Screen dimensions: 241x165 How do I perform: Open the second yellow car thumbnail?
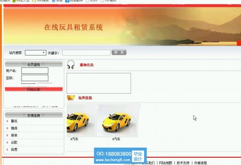click(118, 120)
